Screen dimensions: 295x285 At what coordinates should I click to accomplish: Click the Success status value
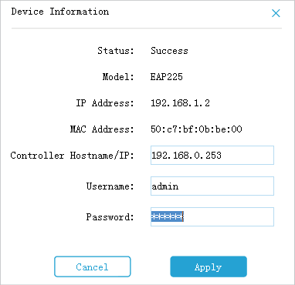coord(169,50)
